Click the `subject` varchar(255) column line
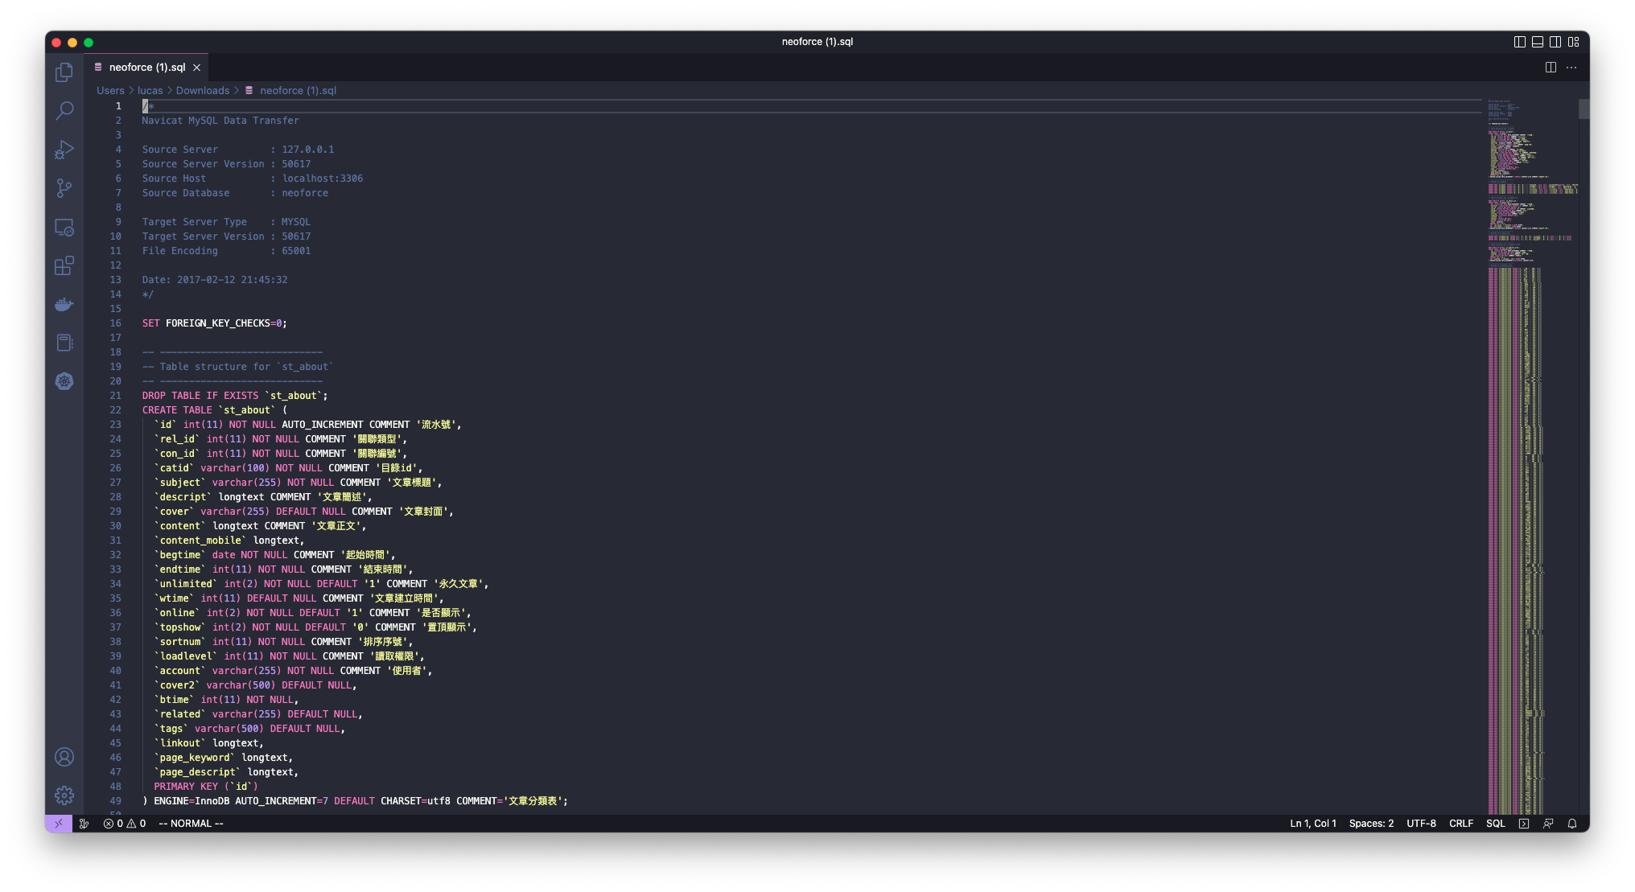The image size is (1635, 892). coord(298,483)
